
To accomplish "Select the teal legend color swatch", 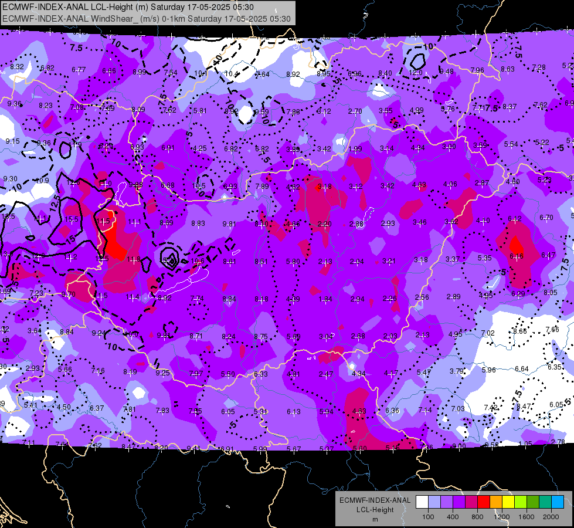I will click(545, 502).
